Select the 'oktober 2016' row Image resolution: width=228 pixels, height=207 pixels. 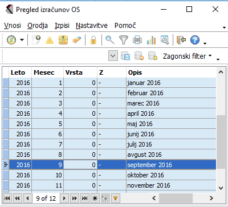tap(109, 175)
